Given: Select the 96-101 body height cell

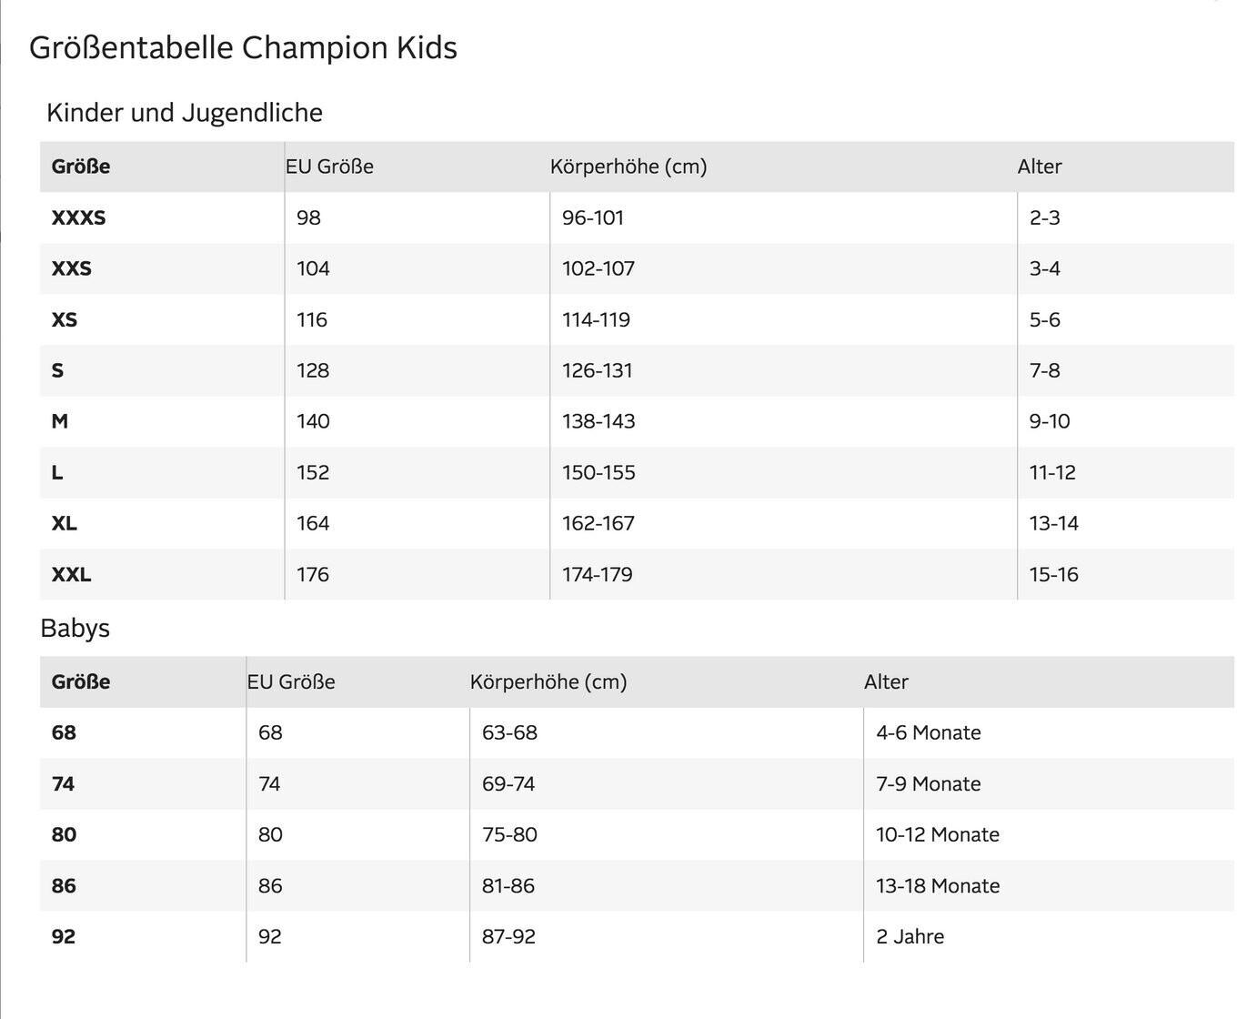Looking at the screenshot, I should point(593,217).
